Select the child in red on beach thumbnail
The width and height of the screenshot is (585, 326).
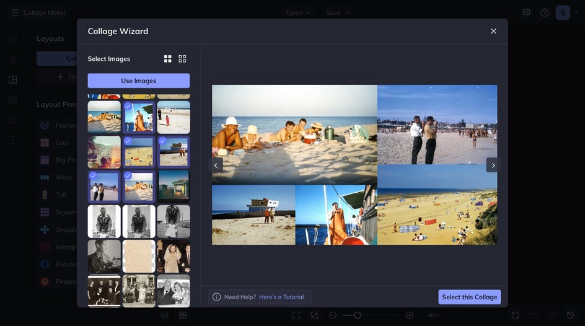point(174,117)
